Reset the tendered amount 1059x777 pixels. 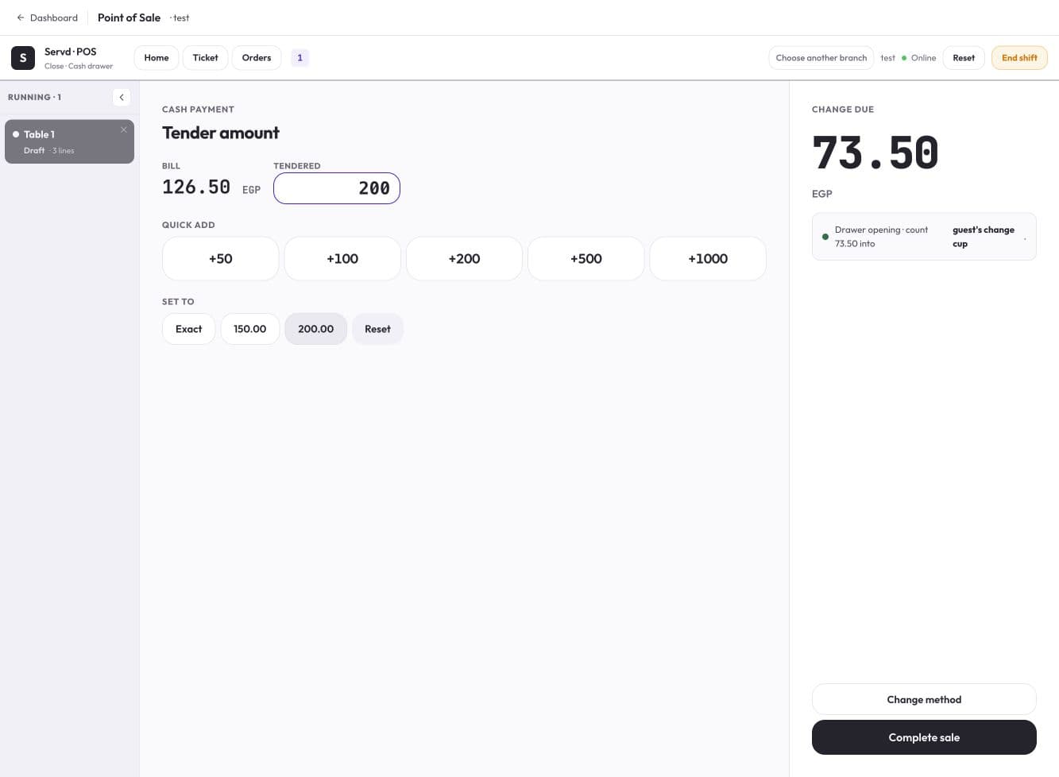coord(377,329)
